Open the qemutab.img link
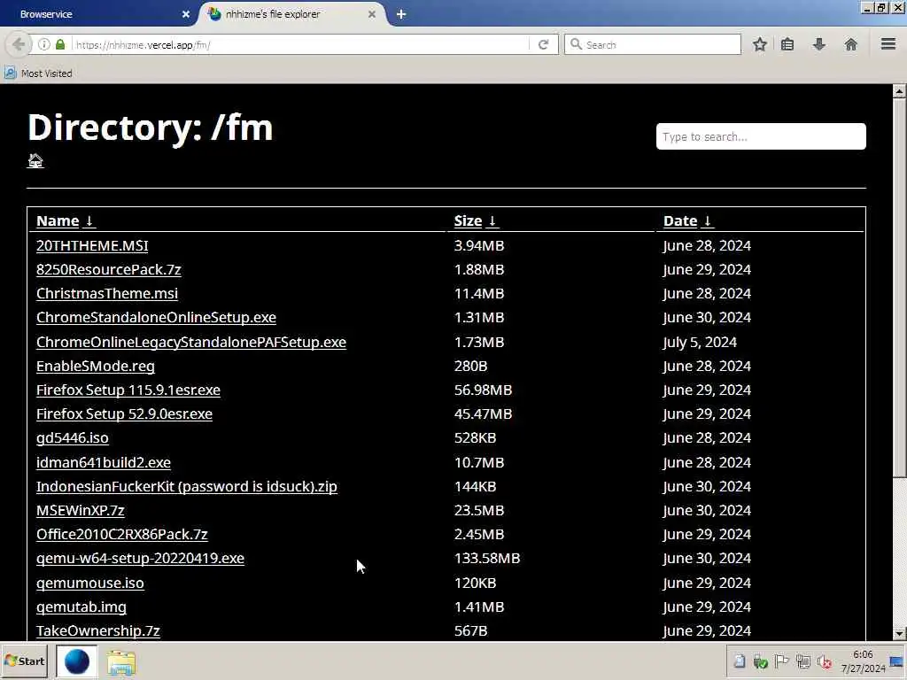 pyautogui.click(x=81, y=607)
